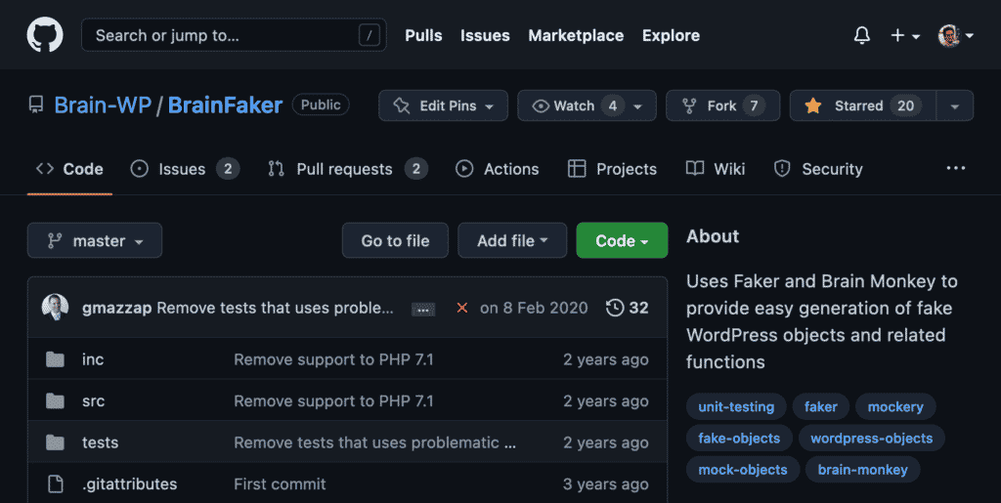Click the unit-testing topic tag
Viewport: 1001px width, 503px height.
click(x=736, y=406)
